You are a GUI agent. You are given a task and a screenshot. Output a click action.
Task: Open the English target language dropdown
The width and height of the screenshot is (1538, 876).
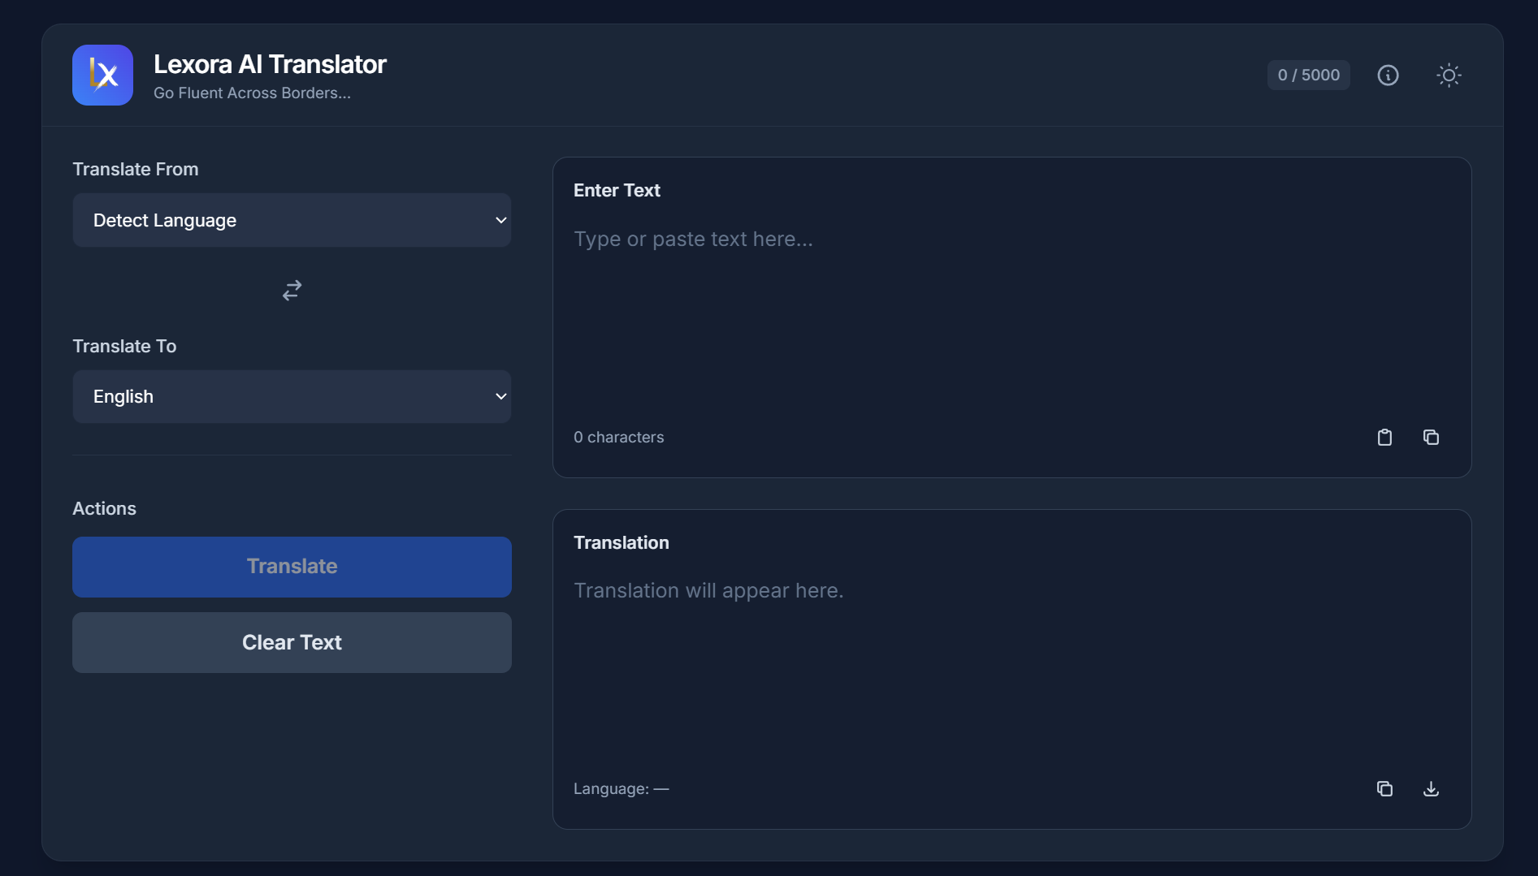[x=292, y=397]
